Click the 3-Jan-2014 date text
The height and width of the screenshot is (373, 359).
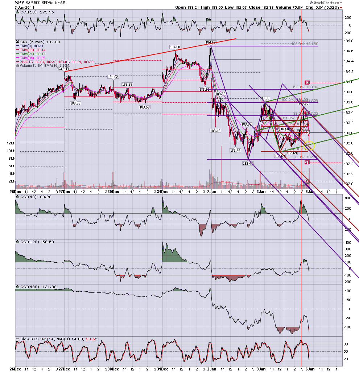pyautogui.click(x=25, y=7)
